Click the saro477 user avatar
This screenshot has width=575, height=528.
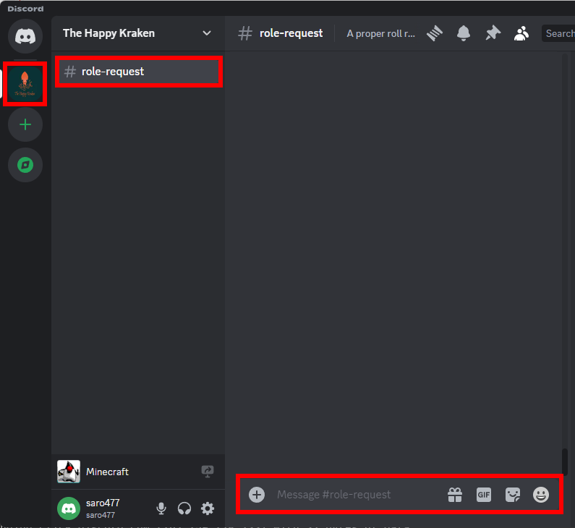coord(69,508)
